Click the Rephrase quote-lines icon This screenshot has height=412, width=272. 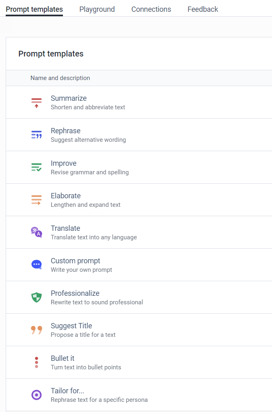click(x=37, y=135)
